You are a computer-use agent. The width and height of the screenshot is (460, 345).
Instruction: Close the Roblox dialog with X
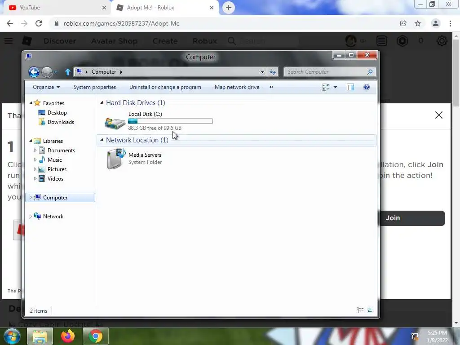point(439,115)
